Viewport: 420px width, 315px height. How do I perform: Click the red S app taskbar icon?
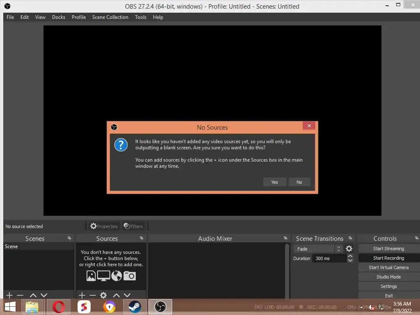(84, 307)
